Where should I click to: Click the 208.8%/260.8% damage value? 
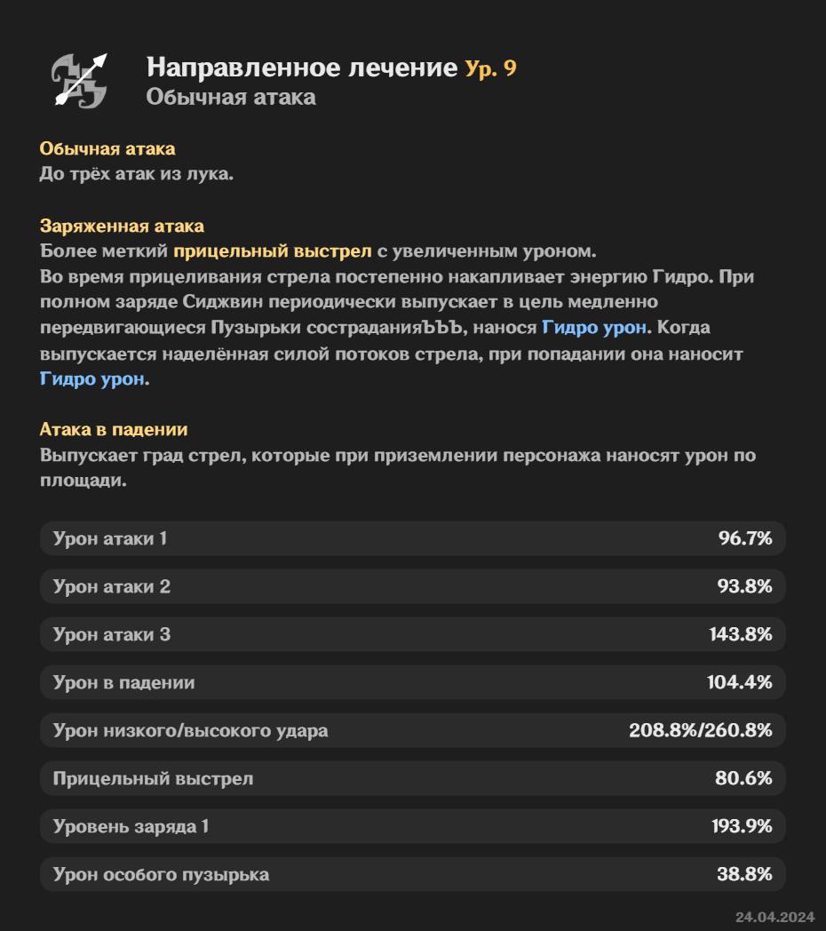pos(700,730)
